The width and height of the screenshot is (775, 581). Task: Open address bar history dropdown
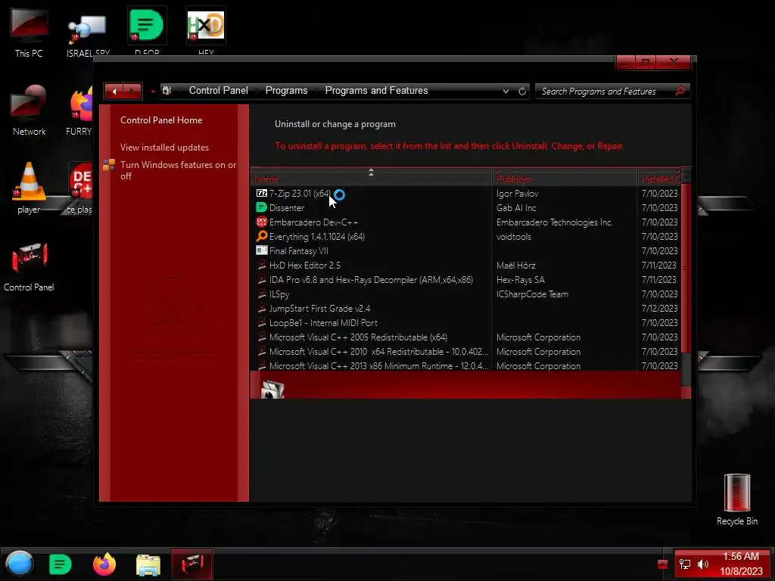[x=506, y=92]
